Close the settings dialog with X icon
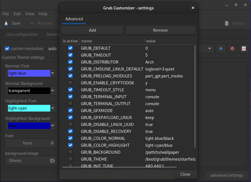 click(x=192, y=8)
